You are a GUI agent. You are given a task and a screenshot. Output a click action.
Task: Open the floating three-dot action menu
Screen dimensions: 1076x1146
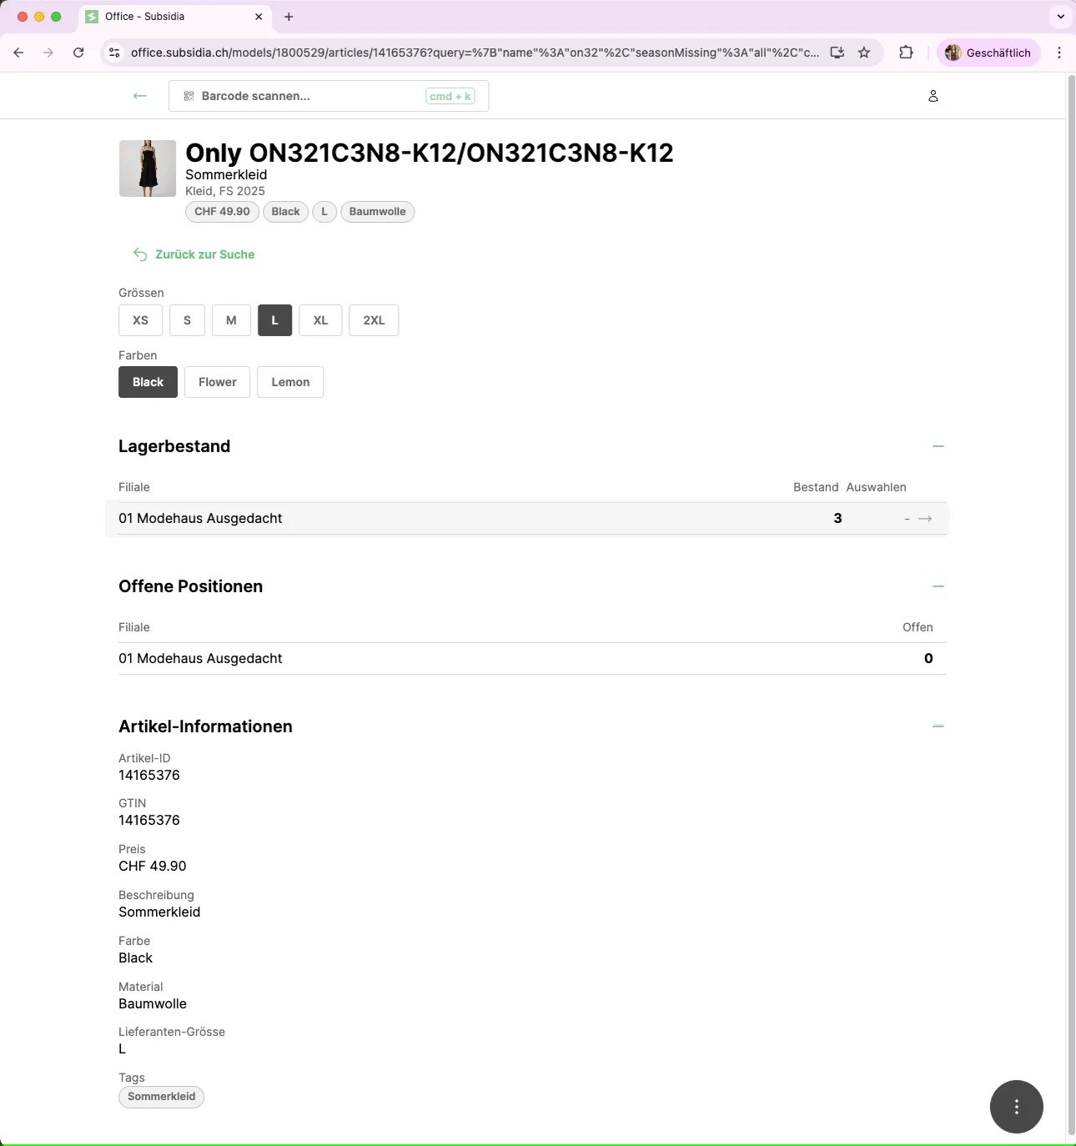coord(1016,1107)
